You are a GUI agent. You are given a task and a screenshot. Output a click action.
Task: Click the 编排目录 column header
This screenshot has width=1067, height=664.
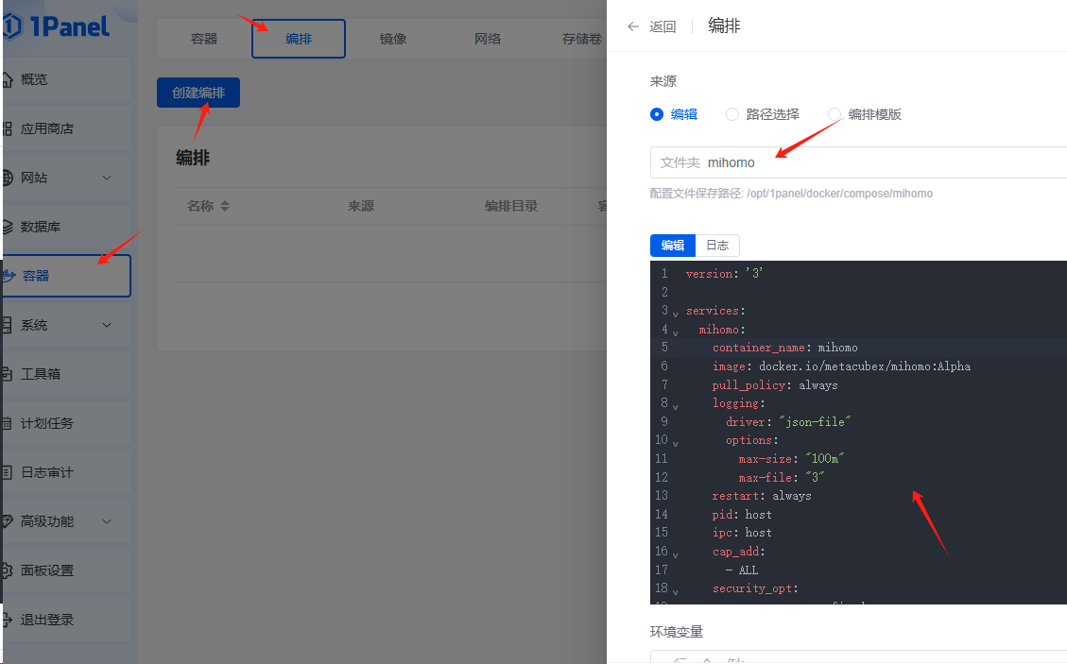tap(511, 206)
